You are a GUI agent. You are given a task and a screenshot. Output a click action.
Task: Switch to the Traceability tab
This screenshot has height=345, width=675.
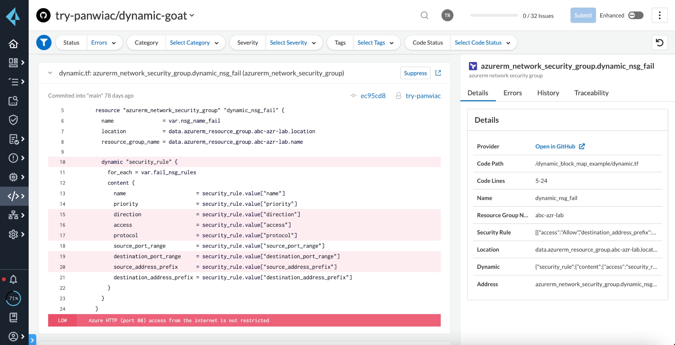(x=591, y=93)
